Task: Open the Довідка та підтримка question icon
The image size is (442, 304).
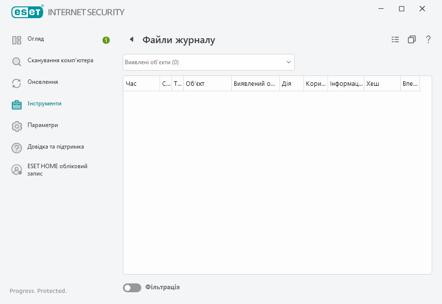Action: (16, 148)
